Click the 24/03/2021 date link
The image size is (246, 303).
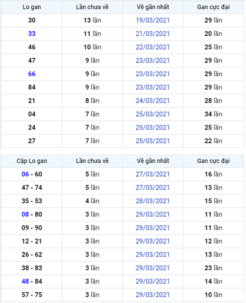pos(153,101)
